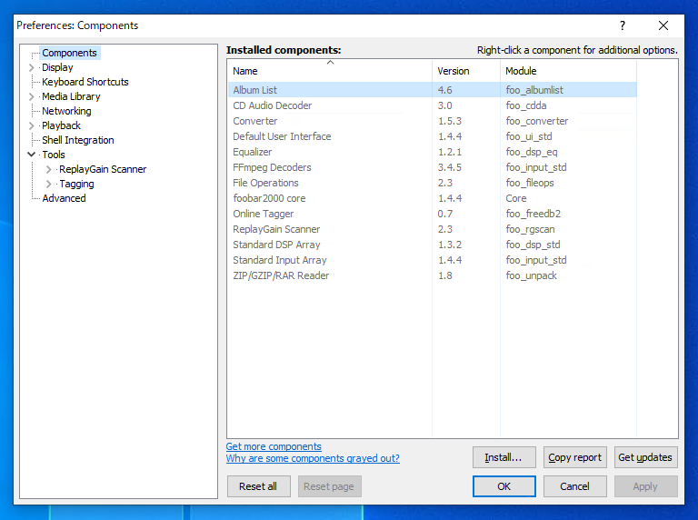Sort components by Module column header
The height and width of the screenshot is (520, 698).
[568, 71]
